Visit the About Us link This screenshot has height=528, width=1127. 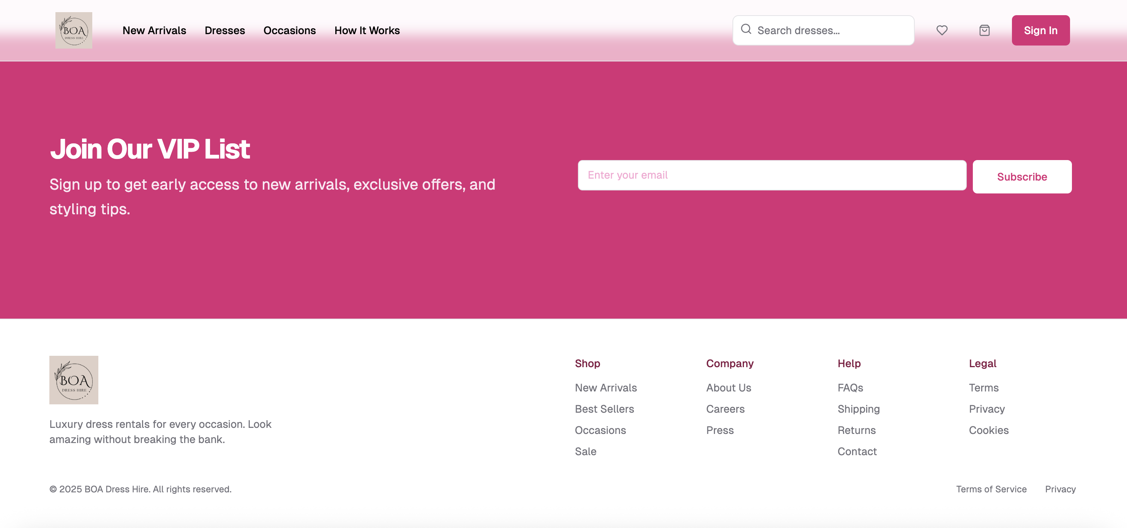pyautogui.click(x=728, y=388)
